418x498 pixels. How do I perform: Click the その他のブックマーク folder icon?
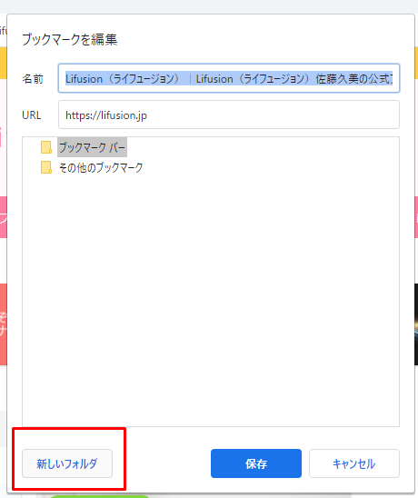[x=46, y=167]
